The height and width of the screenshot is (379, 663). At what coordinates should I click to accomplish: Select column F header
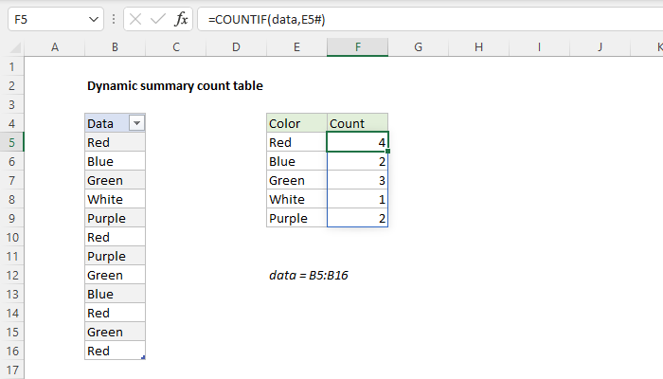click(357, 47)
